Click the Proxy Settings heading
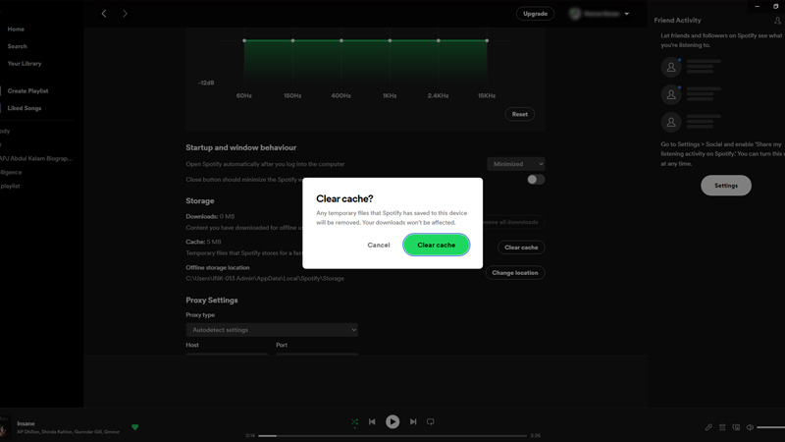Viewport: 785px width, 442px height. (212, 301)
